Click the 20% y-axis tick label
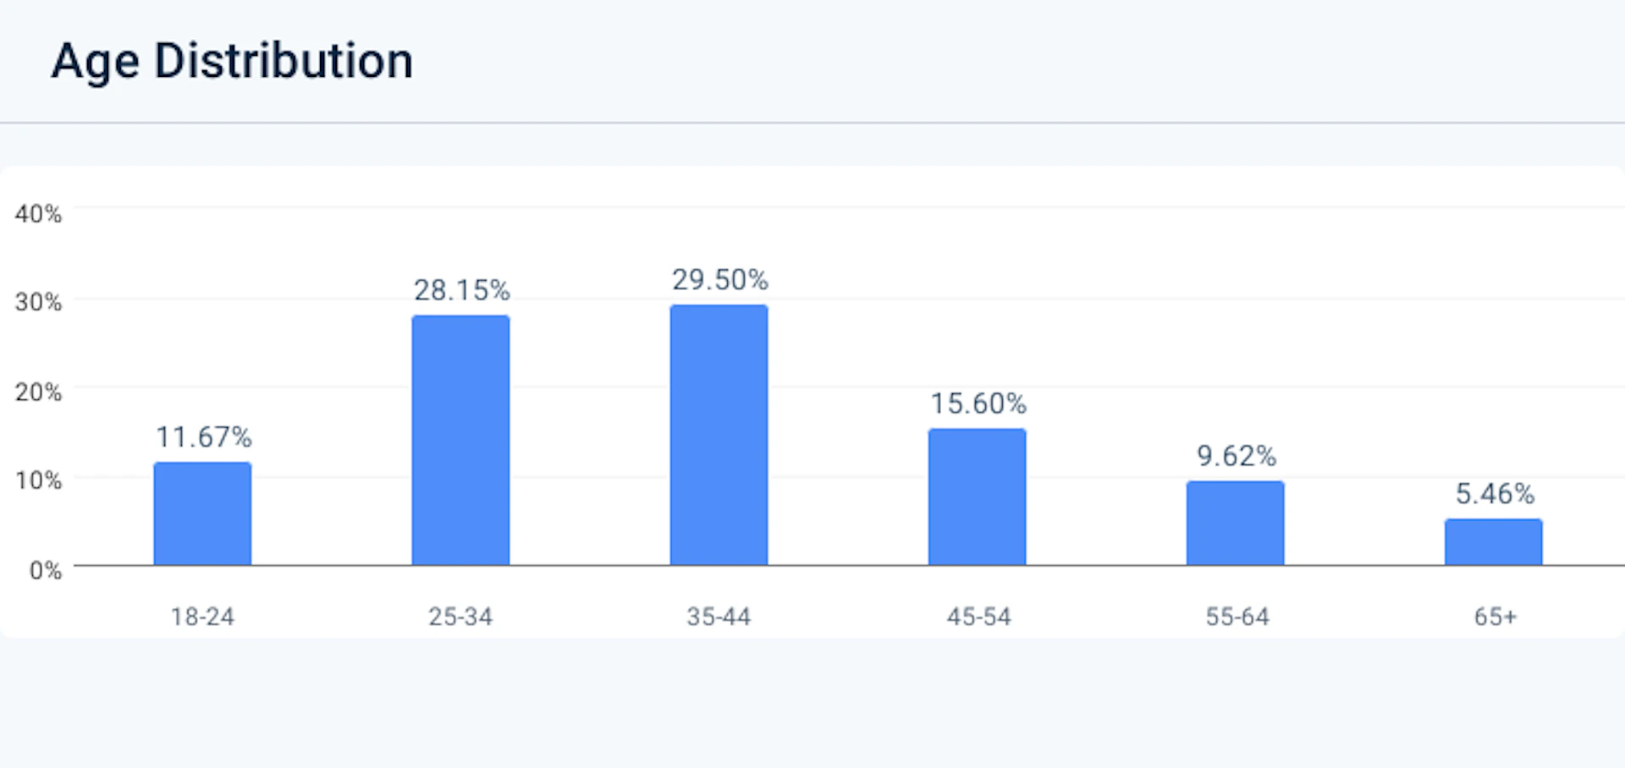The height and width of the screenshot is (768, 1625). (x=38, y=392)
